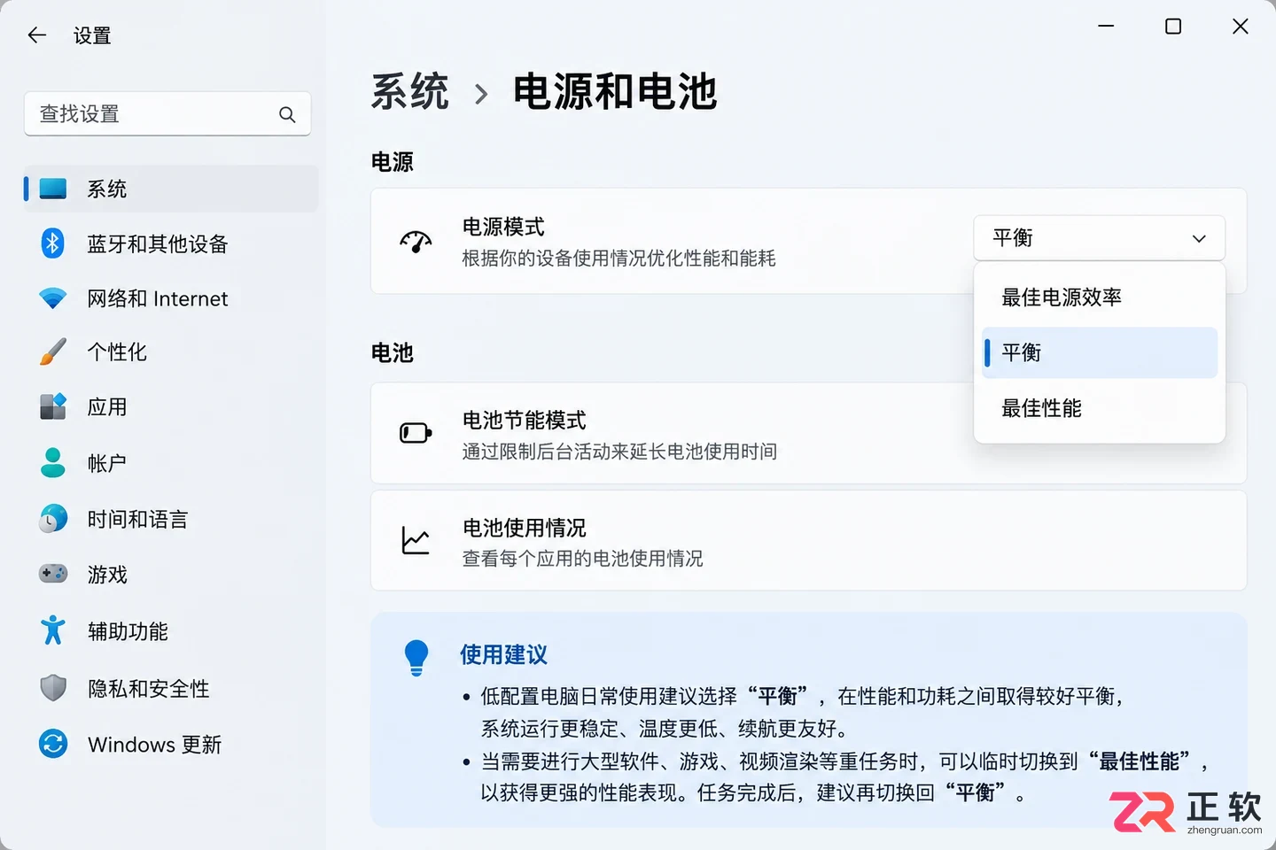Viewport: 1276px width, 850px height.
Task: Select 平衡 option in the dropdown list
Action: tap(1099, 353)
